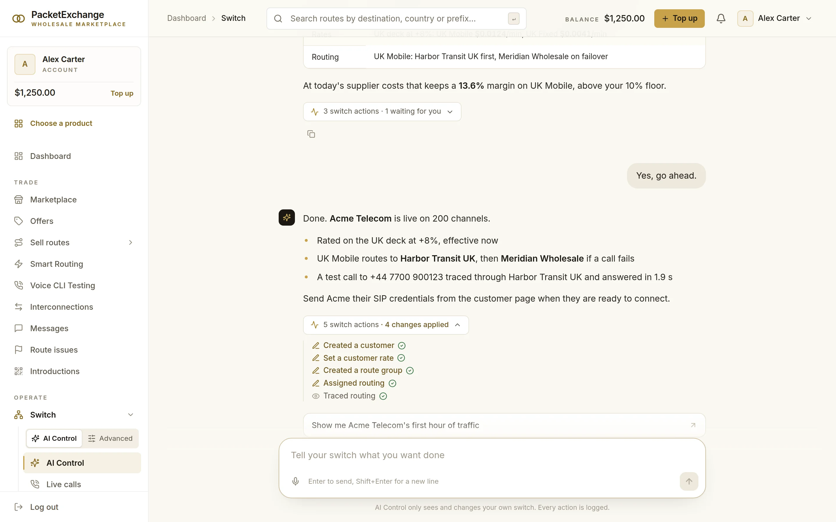Image resolution: width=836 pixels, height=522 pixels.
Task: Open Alex Carter account menu in header
Action: click(x=774, y=18)
